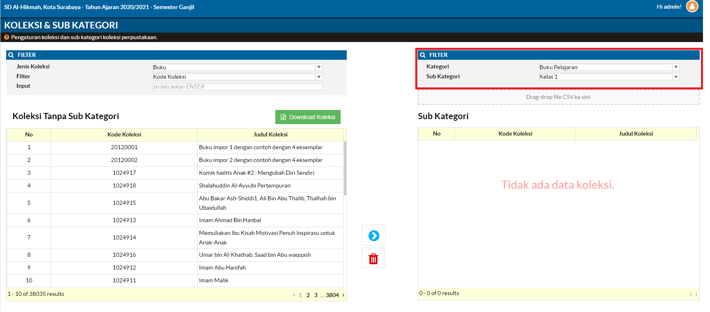Open the admin user avatar icon
The width and height of the screenshot is (710, 312).
692,6
